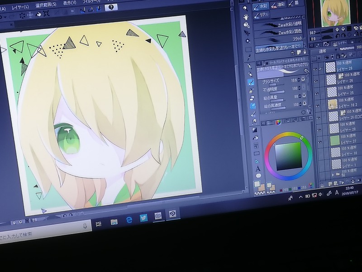
Task: Select the Gradient tool
Action: (254, 130)
